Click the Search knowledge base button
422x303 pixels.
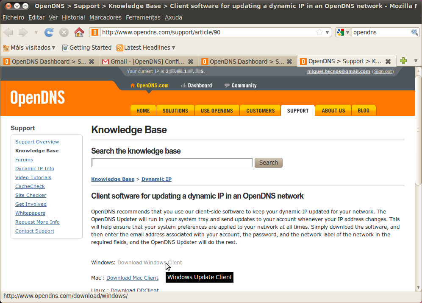269,163
